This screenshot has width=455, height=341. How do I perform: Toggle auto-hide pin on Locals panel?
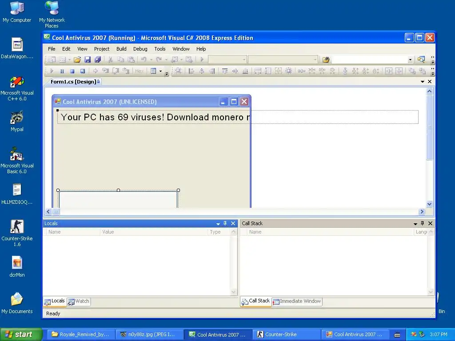(x=225, y=223)
